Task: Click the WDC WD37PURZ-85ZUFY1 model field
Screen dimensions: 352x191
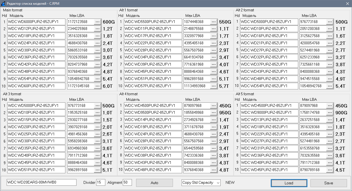Action: (x=269, y=64)
